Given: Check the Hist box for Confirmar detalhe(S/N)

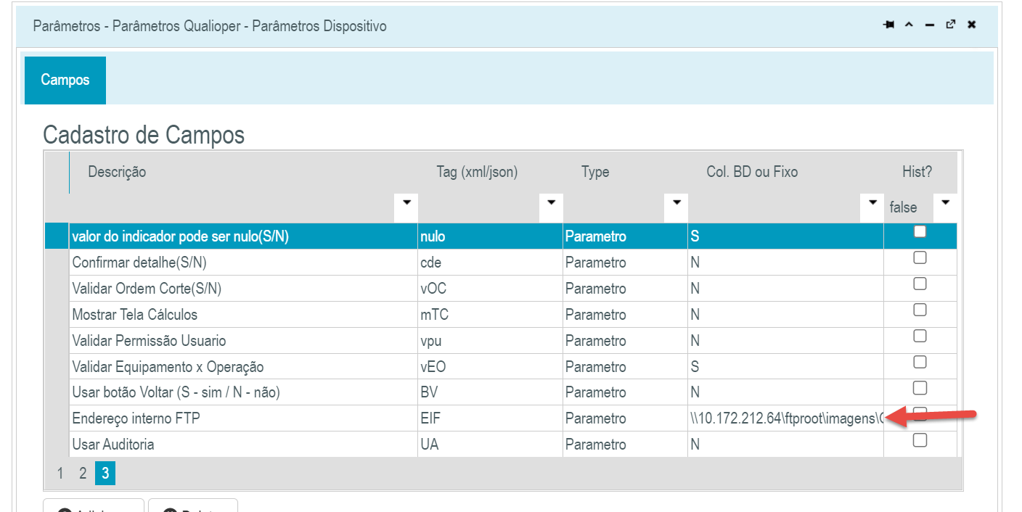Looking at the screenshot, I should click(x=920, y=258).
